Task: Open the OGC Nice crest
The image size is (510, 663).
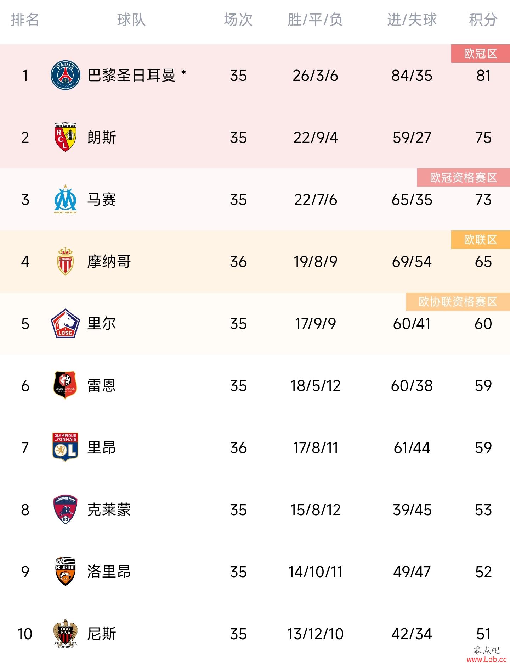Action: 66,634
